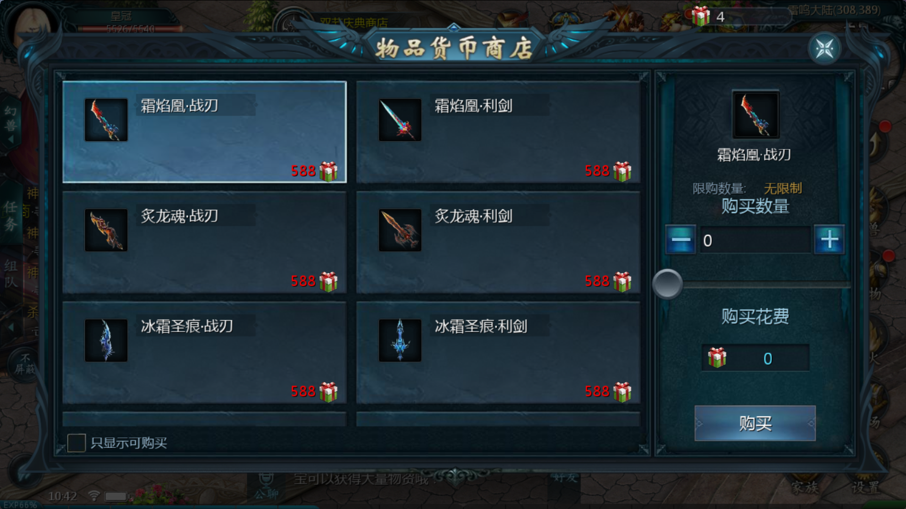Open the 幻兽 side tab
The height and width of the screenshot is (509, 906).
(x=11, y=118)
